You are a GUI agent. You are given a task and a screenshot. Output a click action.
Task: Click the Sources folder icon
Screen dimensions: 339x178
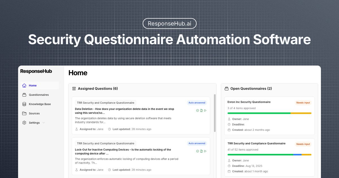24,114
